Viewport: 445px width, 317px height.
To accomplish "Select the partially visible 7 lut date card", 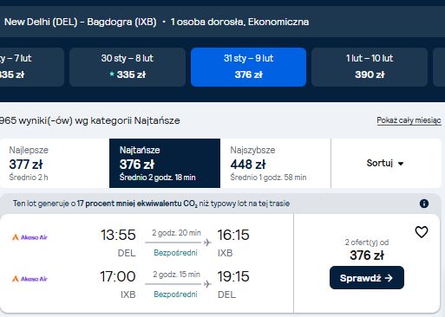I will coord(32,67).
